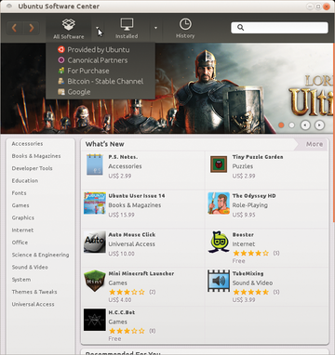Go forward with the right arrow
Screen dimensions: 335x355
click(x=32, y=28)
